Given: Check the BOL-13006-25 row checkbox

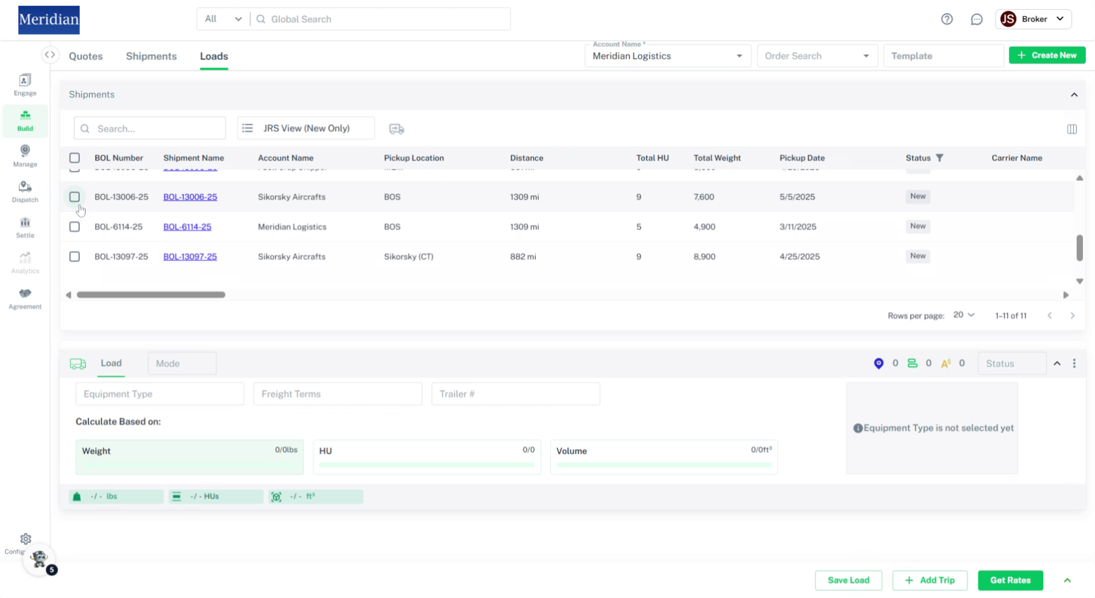Looking at the screenshot, I should [x=75, y=197].
